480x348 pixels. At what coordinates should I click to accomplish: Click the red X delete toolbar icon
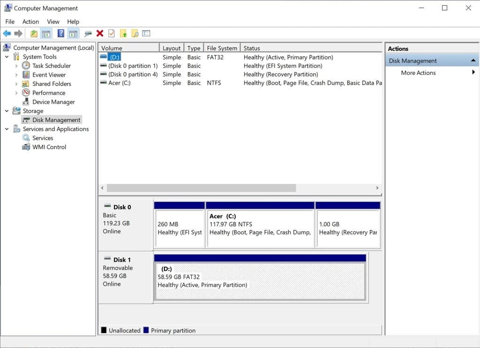100,33
